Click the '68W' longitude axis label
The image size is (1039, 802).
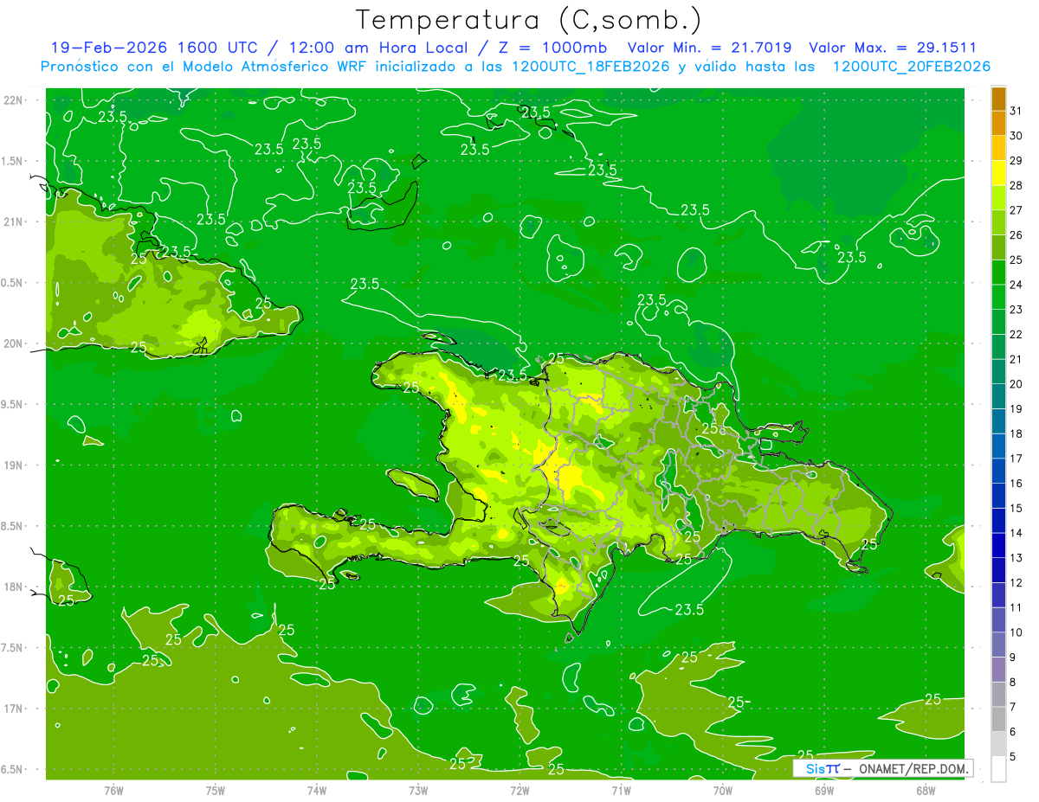click(x=926, y=790)
